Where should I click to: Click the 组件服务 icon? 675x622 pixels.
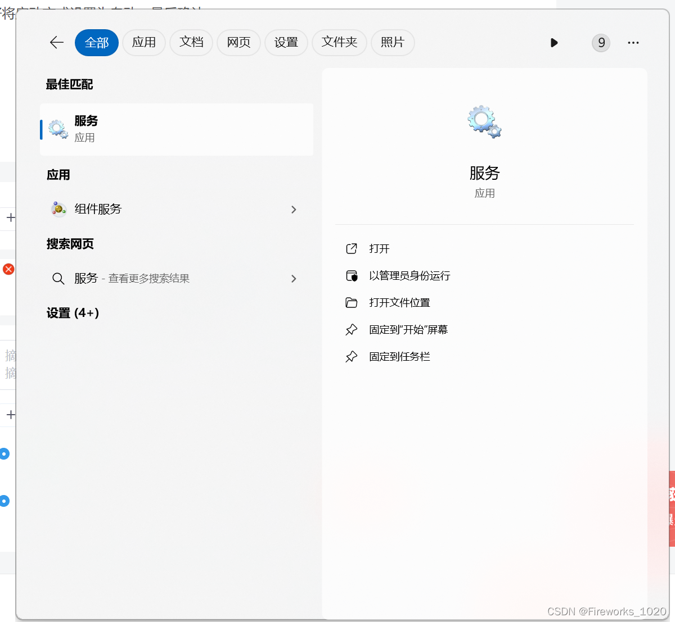click(x=58, y=209)
